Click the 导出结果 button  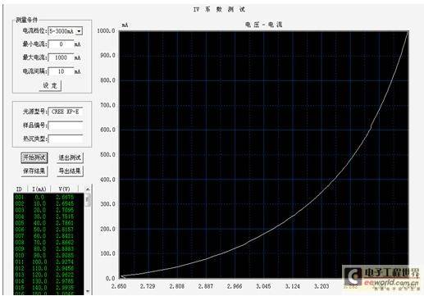(x=70, y=171)
